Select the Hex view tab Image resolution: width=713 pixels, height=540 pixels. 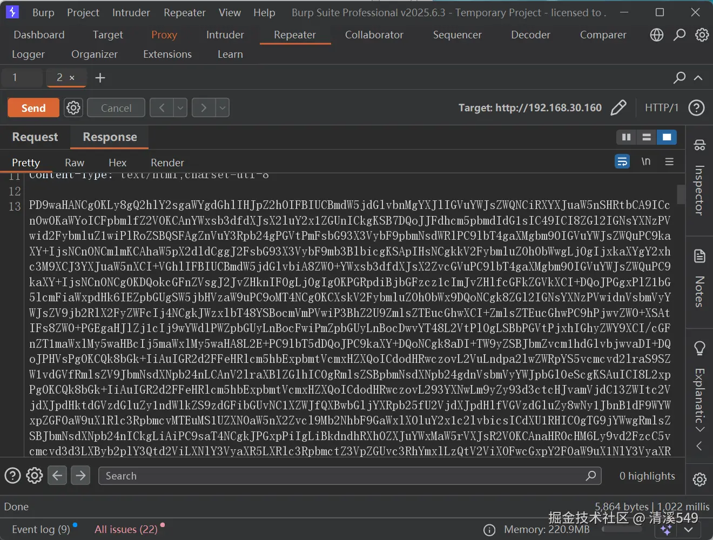[117, 163]
